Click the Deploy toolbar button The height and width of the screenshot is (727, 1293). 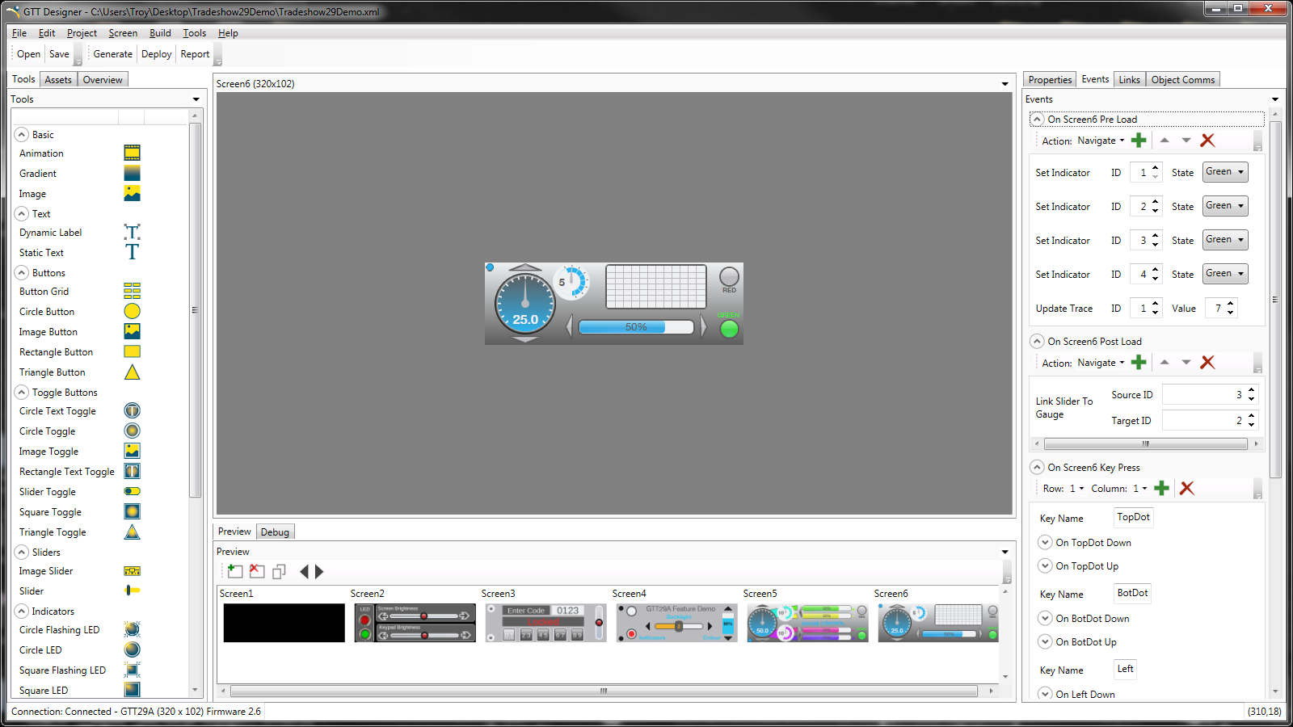156,54
